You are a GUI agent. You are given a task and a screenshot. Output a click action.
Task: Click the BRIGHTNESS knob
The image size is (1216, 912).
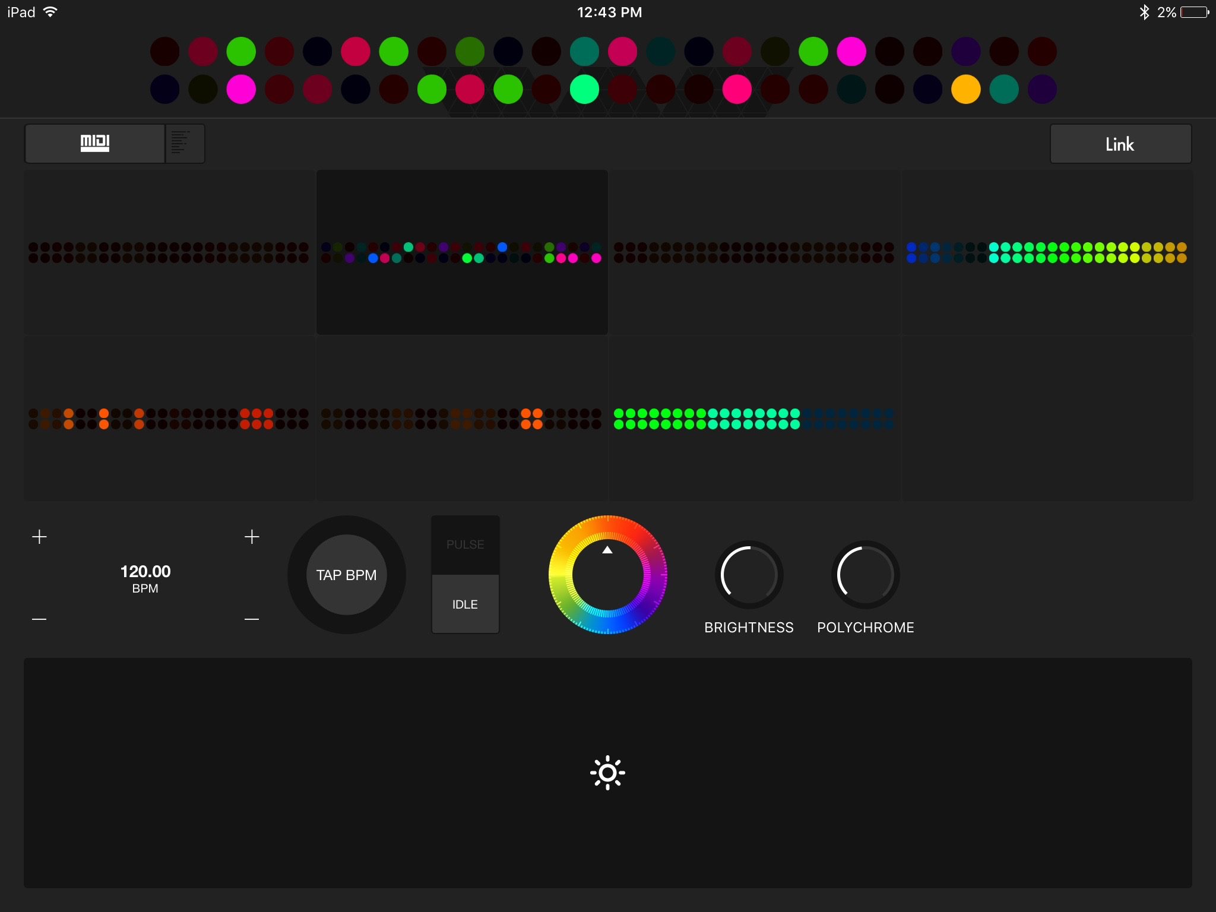pyautogui.click(x=749, y=575)
